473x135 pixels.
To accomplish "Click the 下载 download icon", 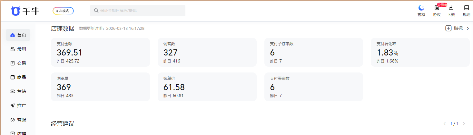I will click(x=451, y=8).
